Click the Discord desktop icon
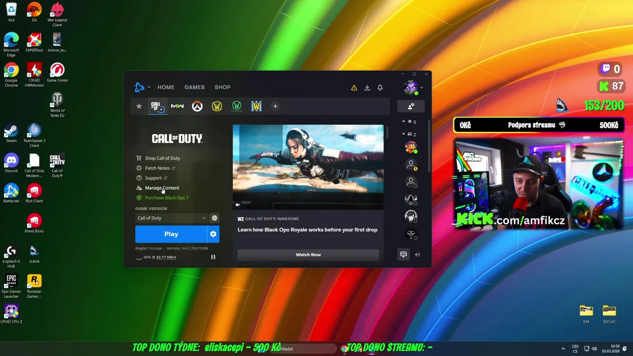Image resolution: width=633 pixels, height=356 pixels. click(11, 163)
